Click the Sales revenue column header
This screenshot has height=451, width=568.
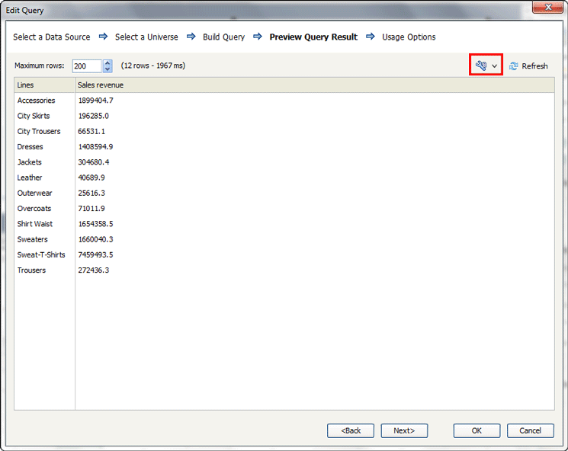(x=314, y=85)
